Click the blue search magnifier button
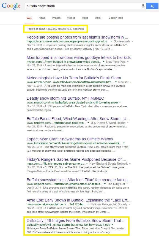 pyautogui.click(x=152, y=6)
